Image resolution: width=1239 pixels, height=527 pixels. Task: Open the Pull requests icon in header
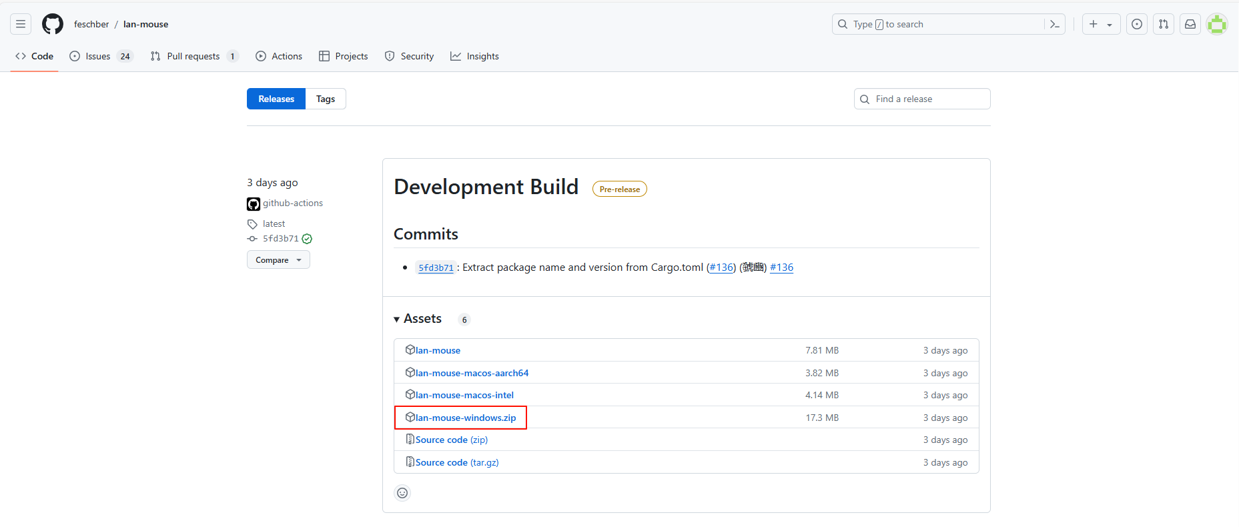pos(1164,24)
